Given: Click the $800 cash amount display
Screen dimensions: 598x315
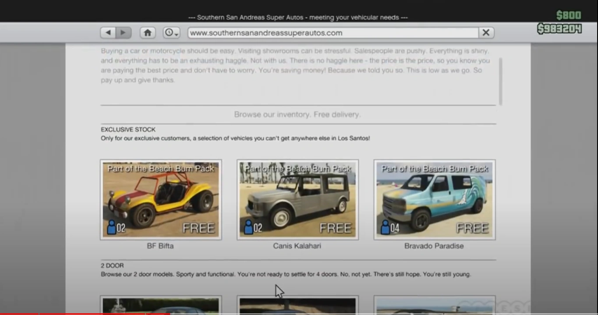Looking at the screenshot, I should [569, 15].
